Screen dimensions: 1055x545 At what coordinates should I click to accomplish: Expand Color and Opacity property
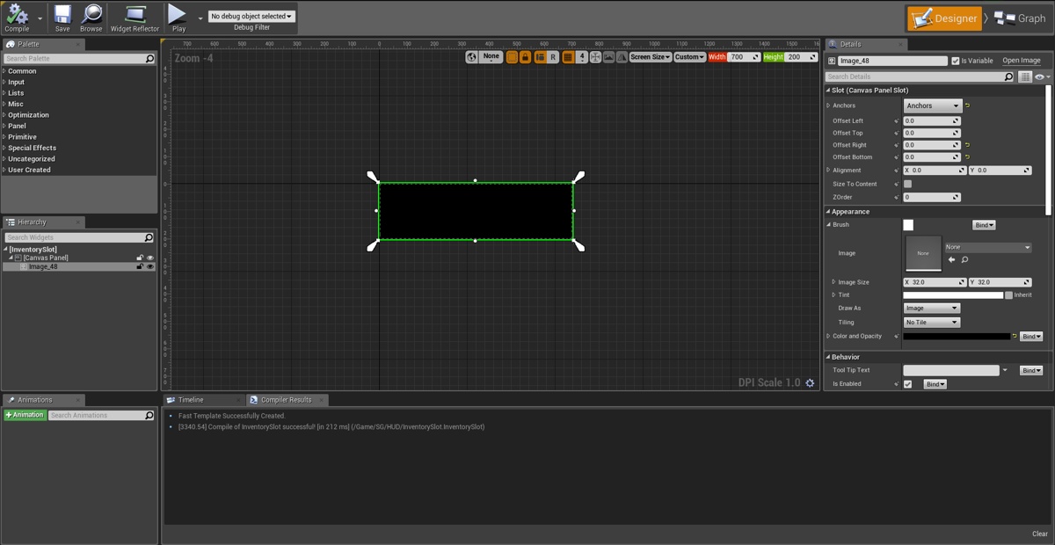[828, 336]
